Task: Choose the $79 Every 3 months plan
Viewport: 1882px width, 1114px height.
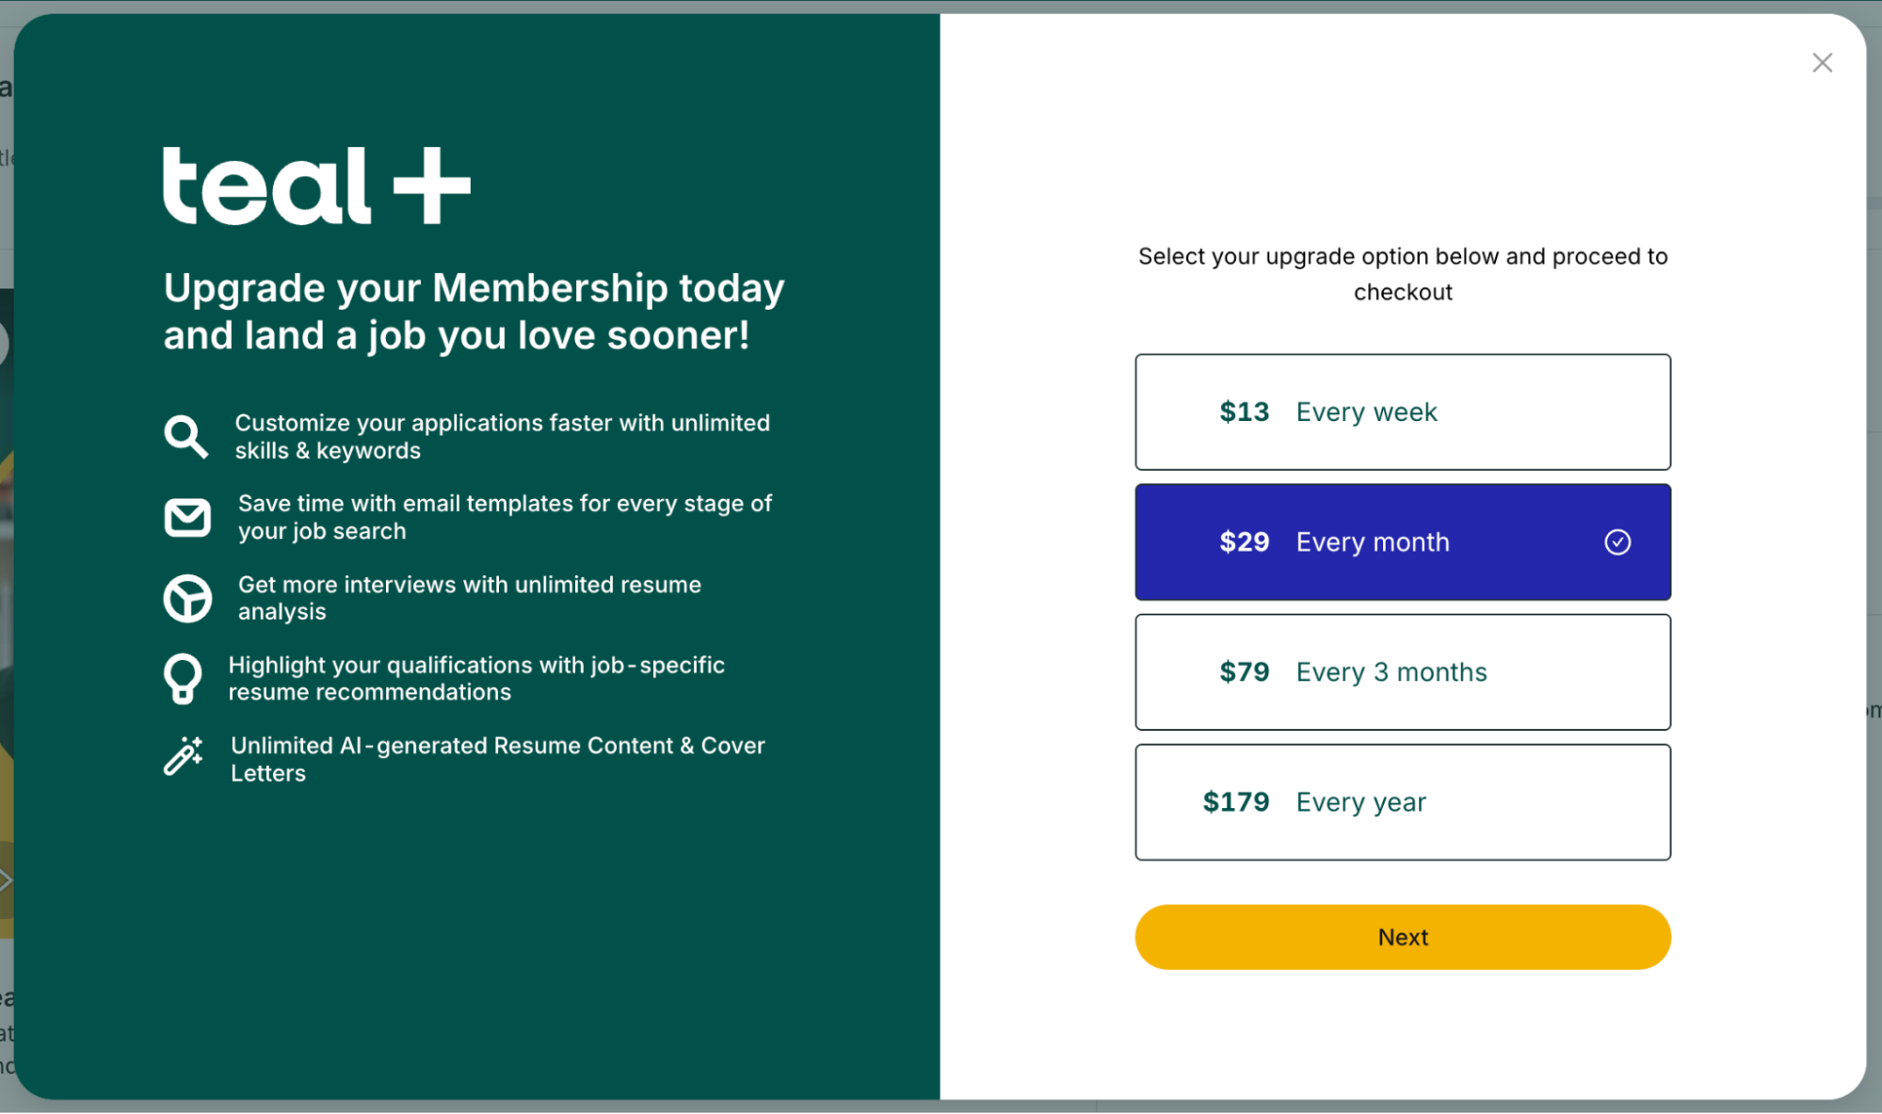Action: pos(1402,672)
